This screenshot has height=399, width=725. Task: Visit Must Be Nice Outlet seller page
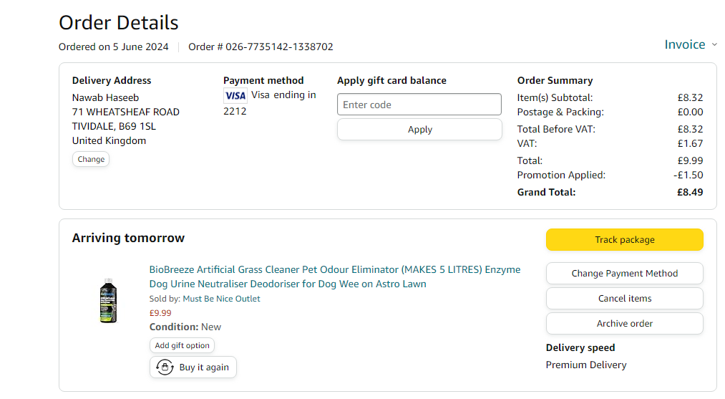click(x=221, y=299)
